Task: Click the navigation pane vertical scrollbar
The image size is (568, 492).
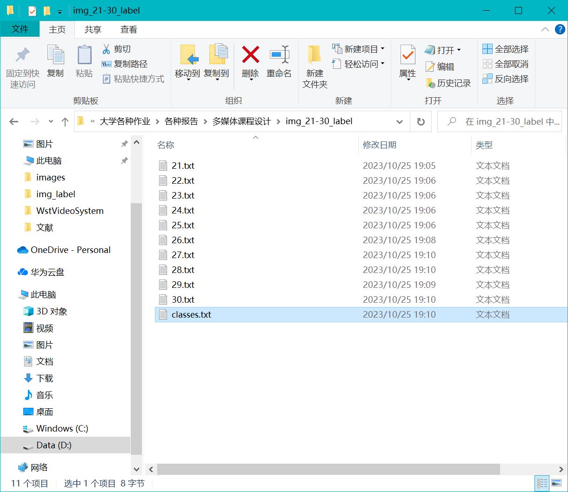Action: [136, 328]
